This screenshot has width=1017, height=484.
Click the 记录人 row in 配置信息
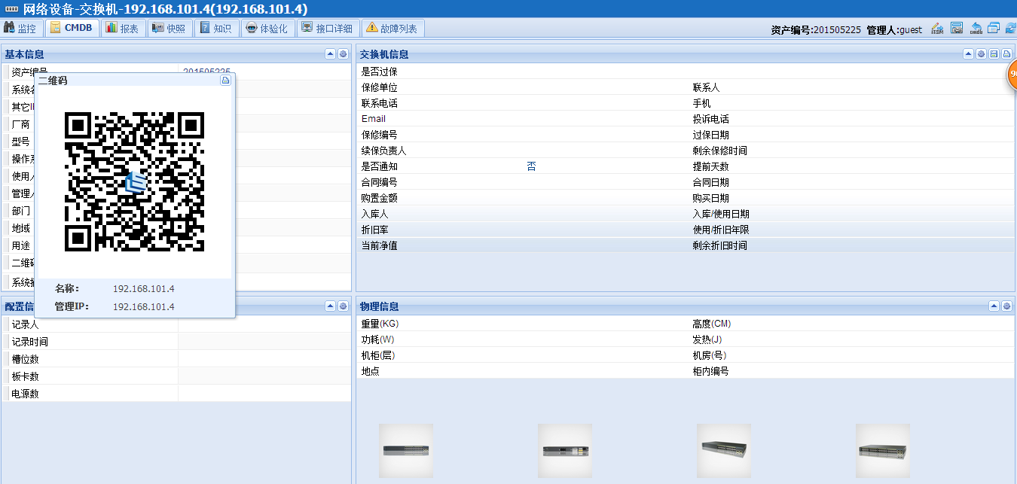point(176,324)
